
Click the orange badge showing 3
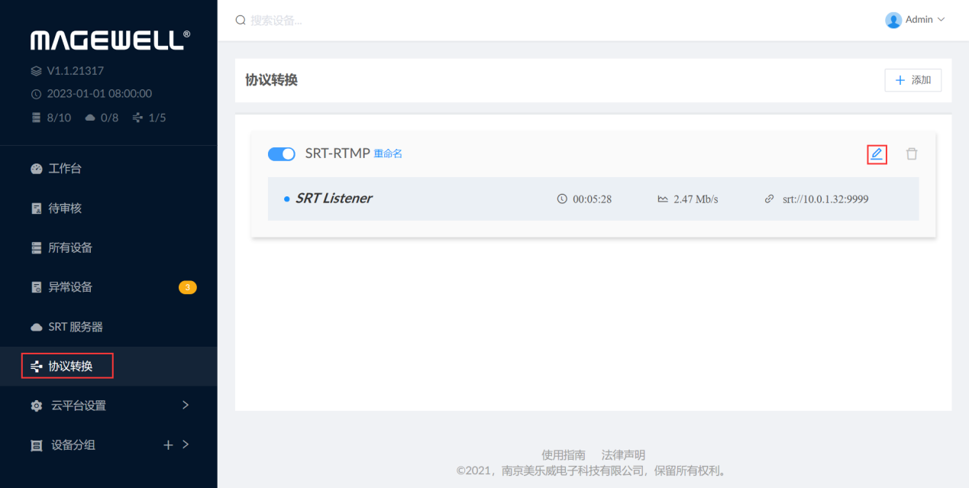point(188,287)
